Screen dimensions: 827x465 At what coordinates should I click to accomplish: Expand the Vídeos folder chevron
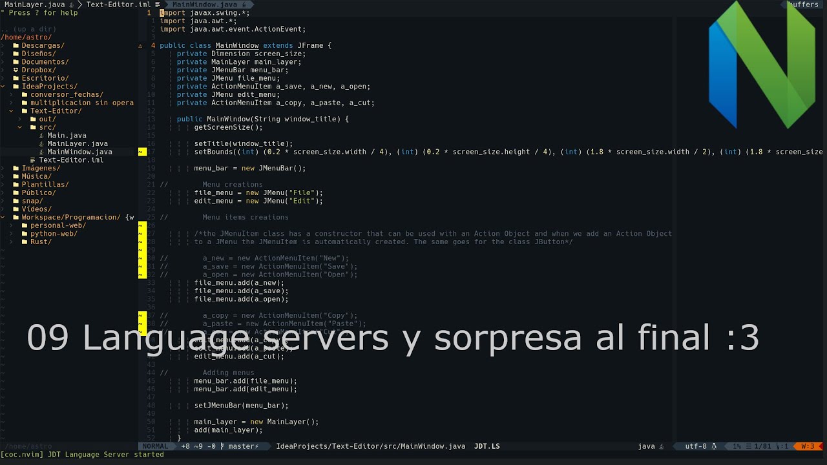[3, 209]
